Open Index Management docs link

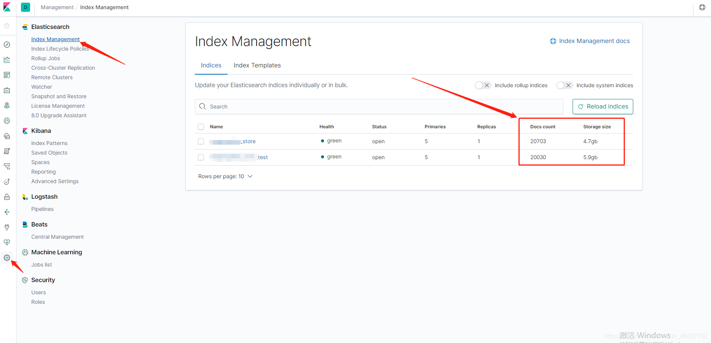(x=590, y=41)
